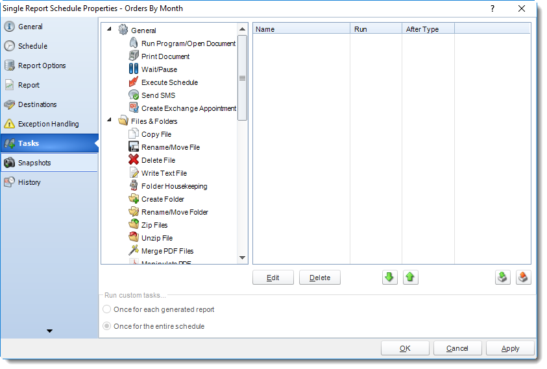Image resolution: width=547 pixels, height=369 pixels.
Task: Click the Unzip File icon
Action: point(134,237)
